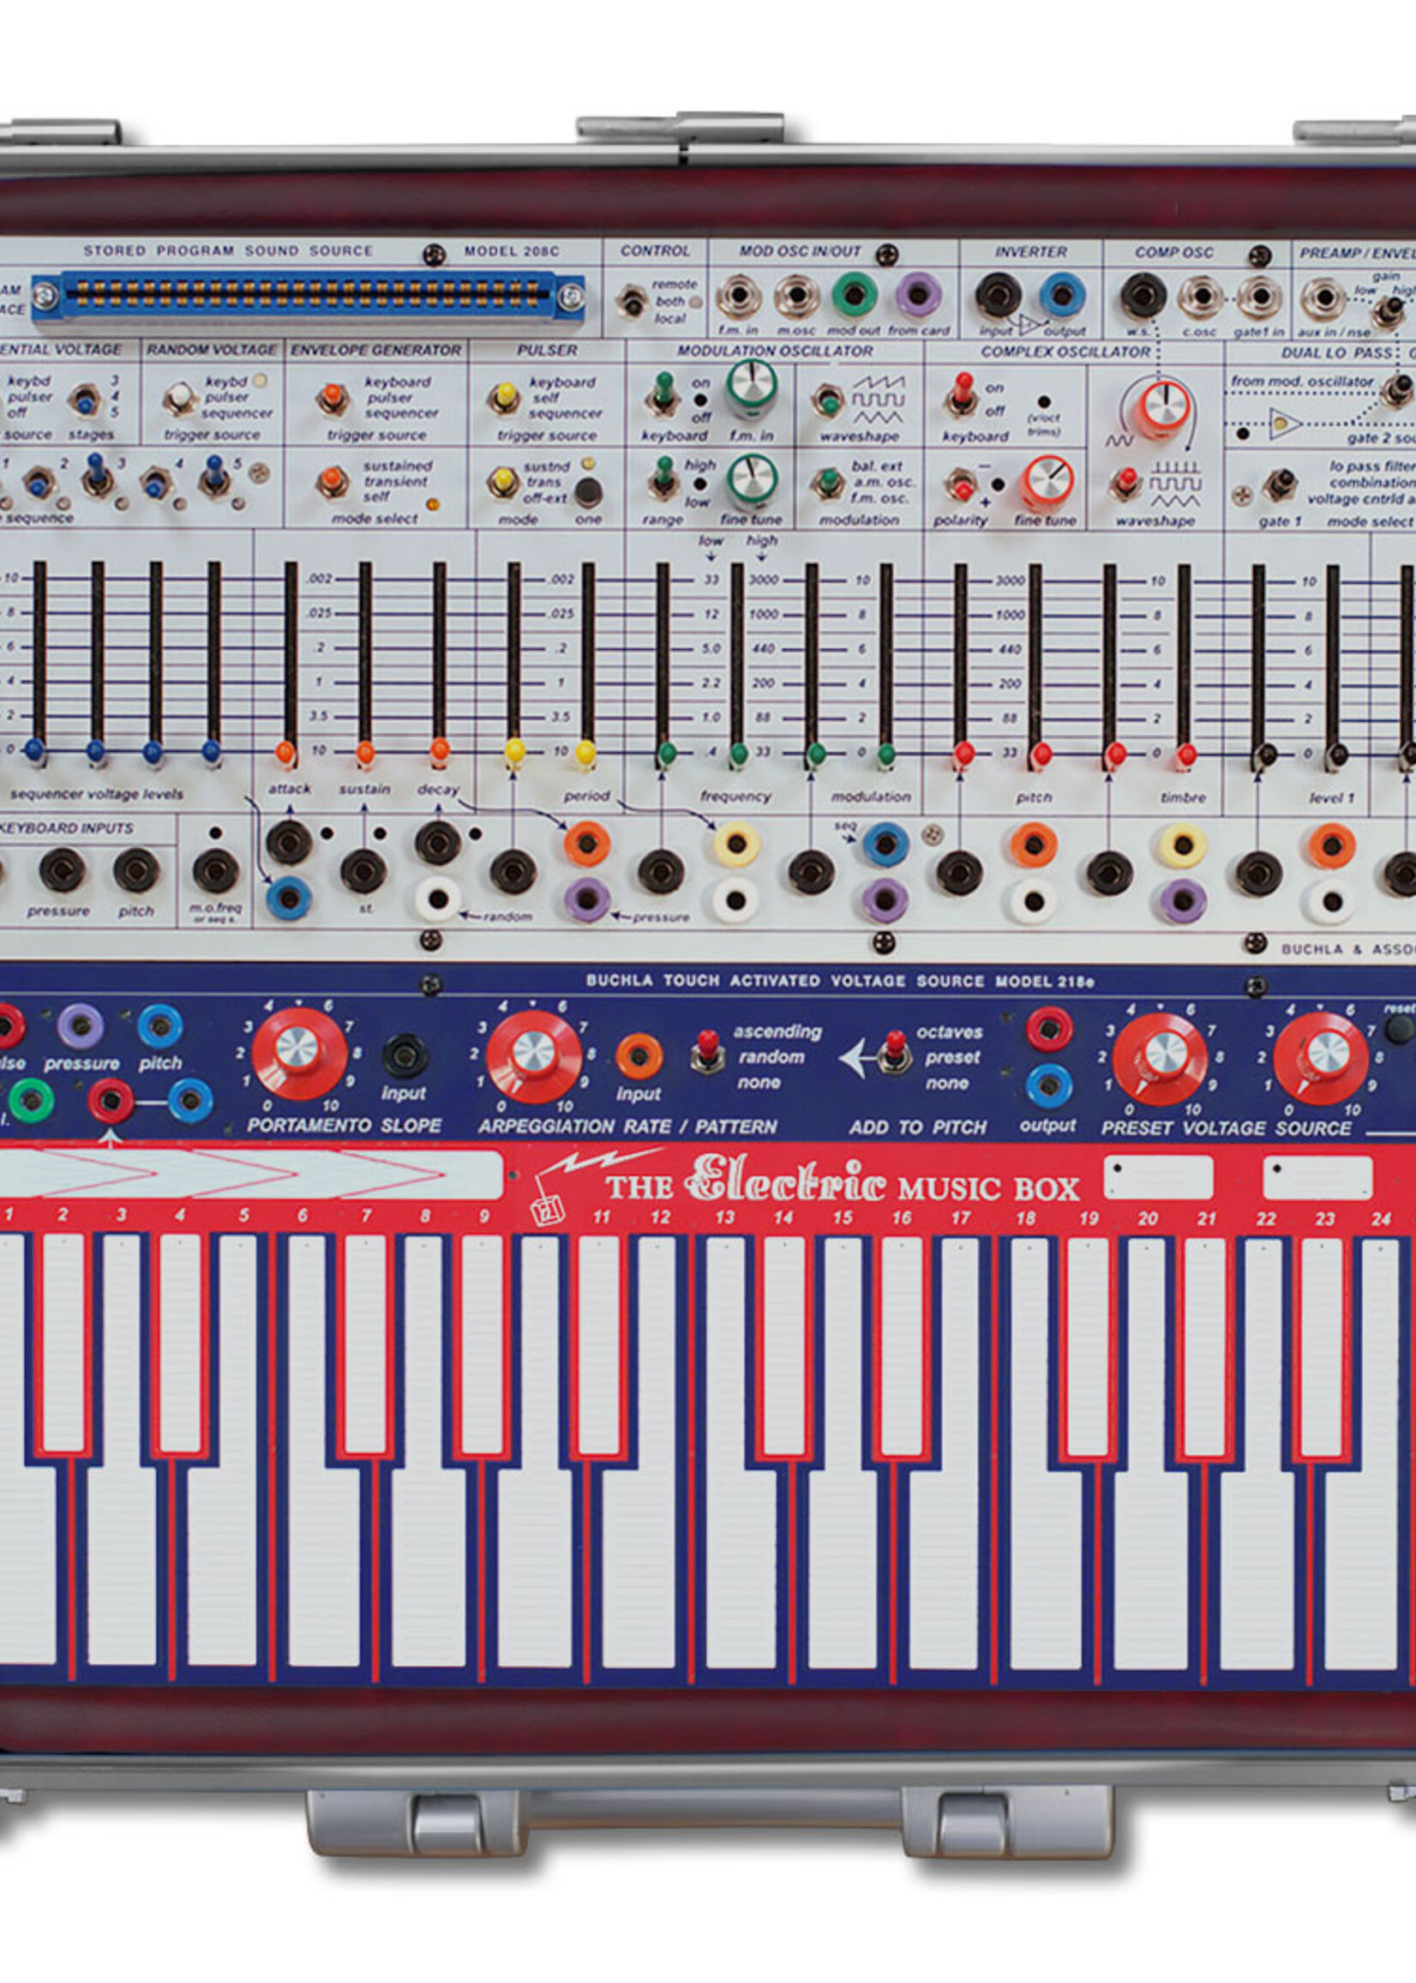Flip the Envelope Generator mode select switch
Viewport: 1416px width, 1983px height.
tap(332, 481)
